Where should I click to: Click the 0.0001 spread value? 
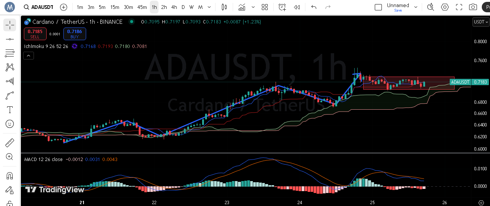[x=55, y=34]
